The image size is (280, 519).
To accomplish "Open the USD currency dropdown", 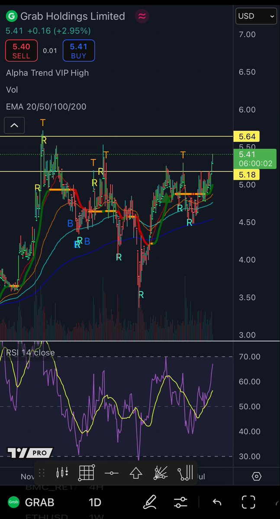I will (256, 16).
